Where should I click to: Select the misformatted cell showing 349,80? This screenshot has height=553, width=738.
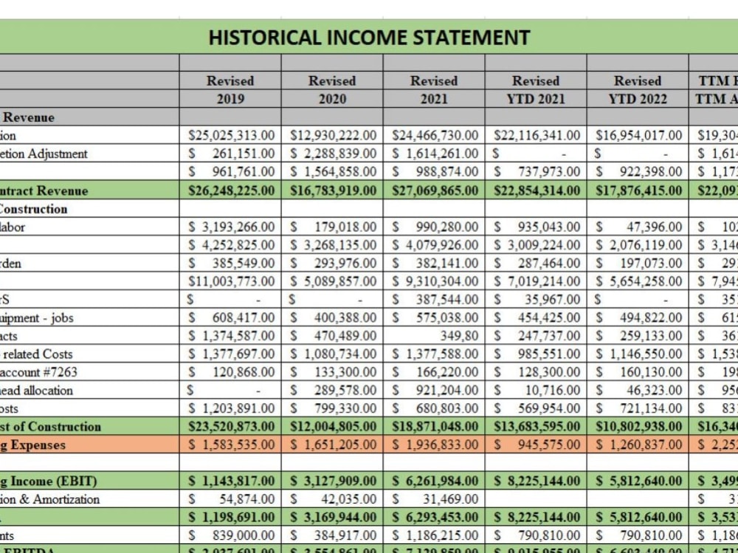click(434, 335)
